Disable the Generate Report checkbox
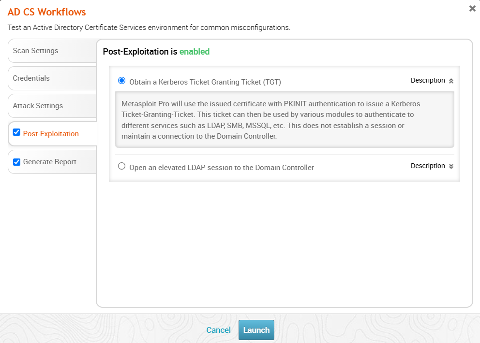Image resolution: width=480 pixels, height=343 pixels. coord(16,162)
